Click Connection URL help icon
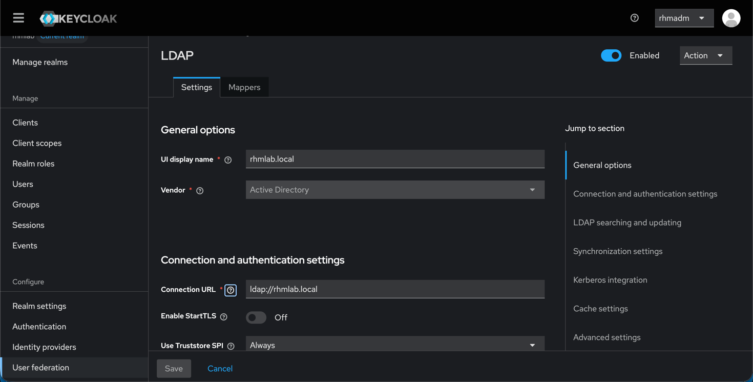Viewport: 753px width, 382px height. pos(231,290)
